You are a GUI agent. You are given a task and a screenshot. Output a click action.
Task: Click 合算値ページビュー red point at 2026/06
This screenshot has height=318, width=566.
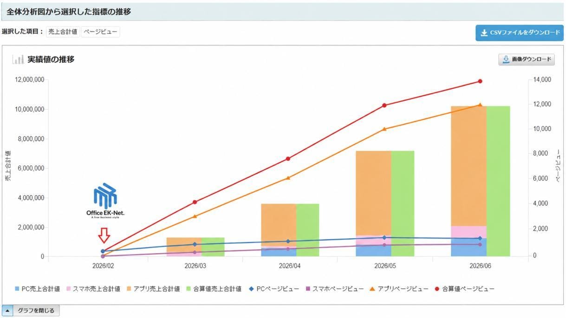(480, 81)
